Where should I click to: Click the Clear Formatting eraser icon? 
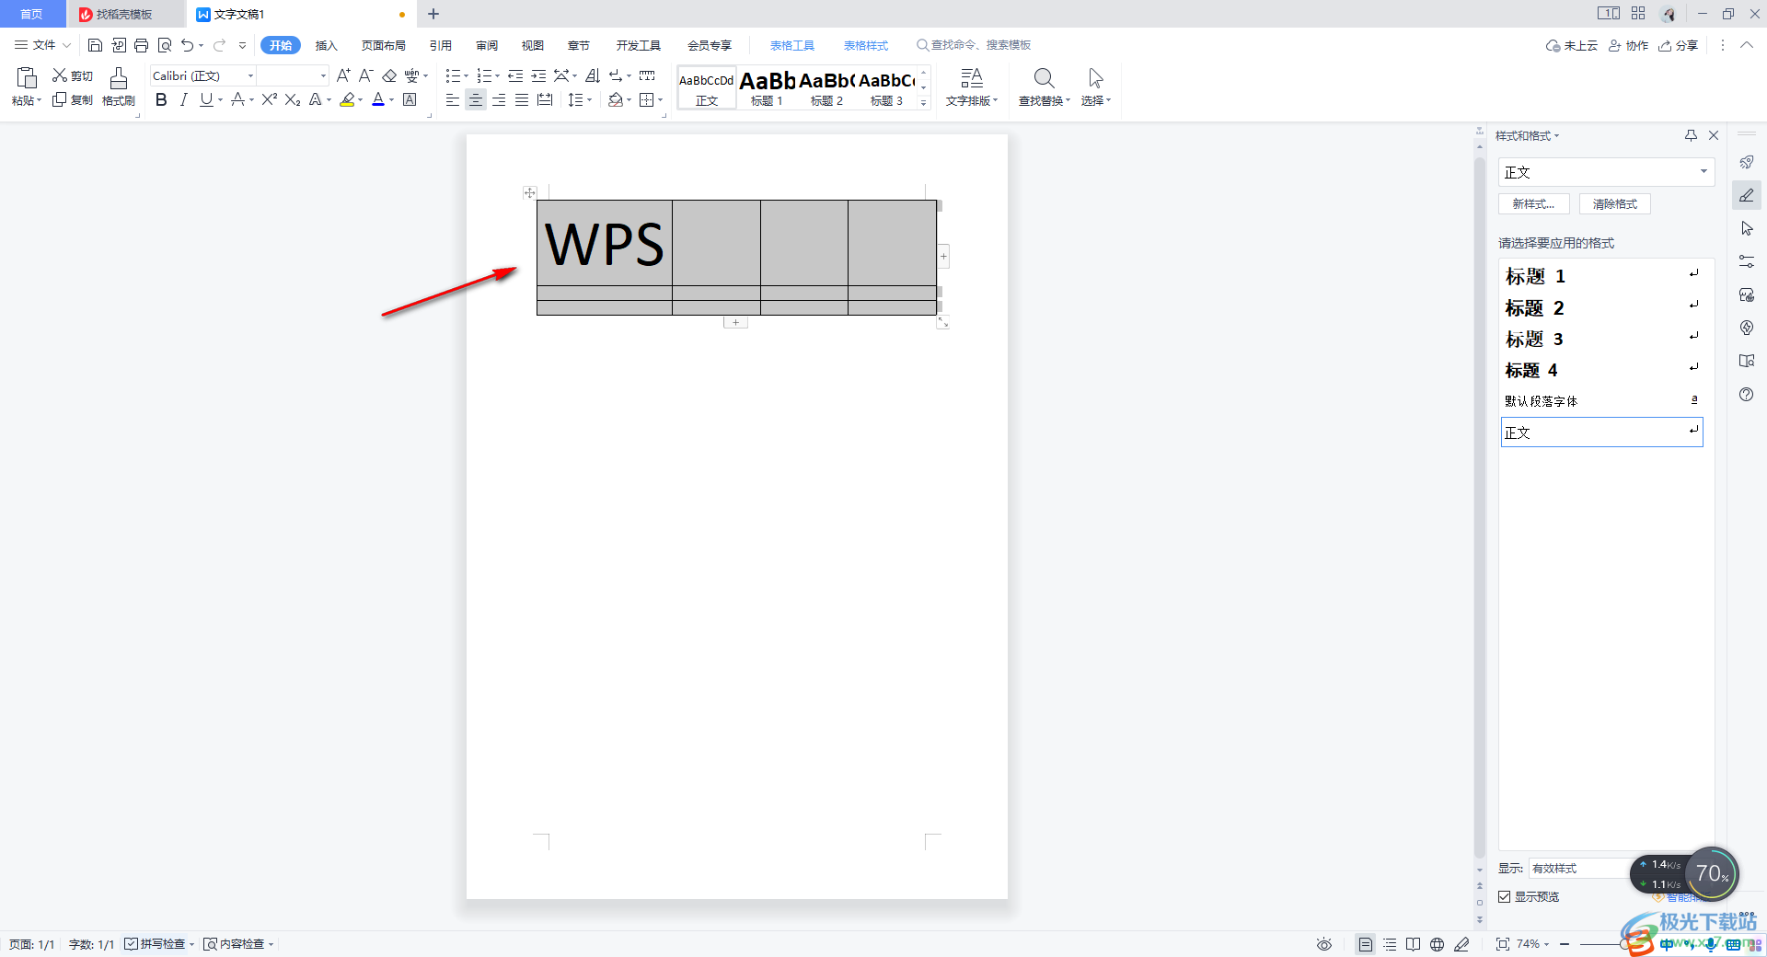tap(389, 75)
